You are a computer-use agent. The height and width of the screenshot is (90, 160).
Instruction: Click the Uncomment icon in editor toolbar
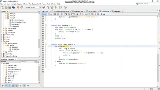pyautogui.click(x=104, y=14)
